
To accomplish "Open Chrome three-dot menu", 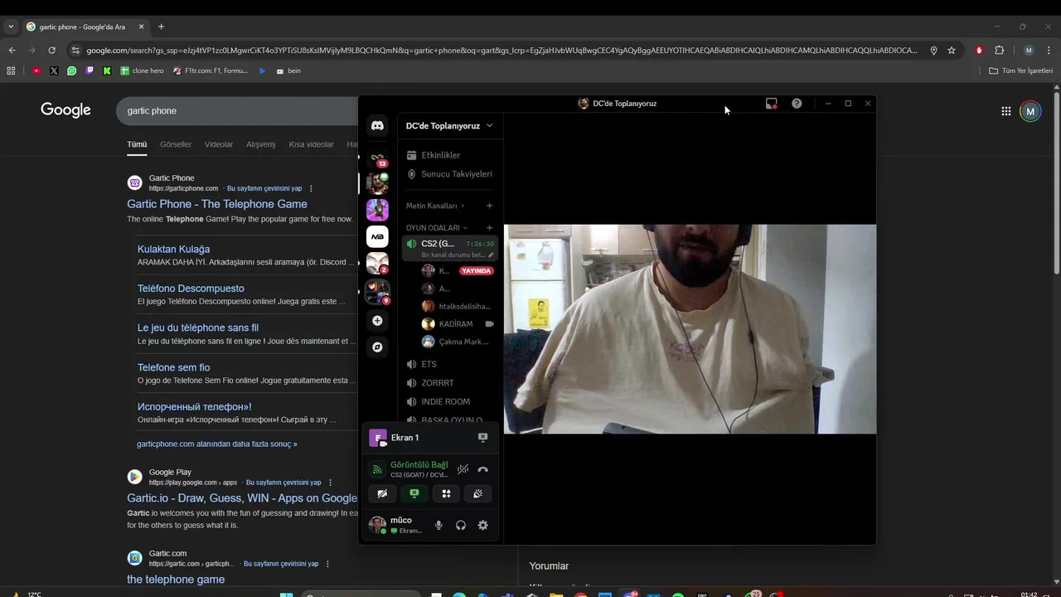I will tap(1049, 50).
